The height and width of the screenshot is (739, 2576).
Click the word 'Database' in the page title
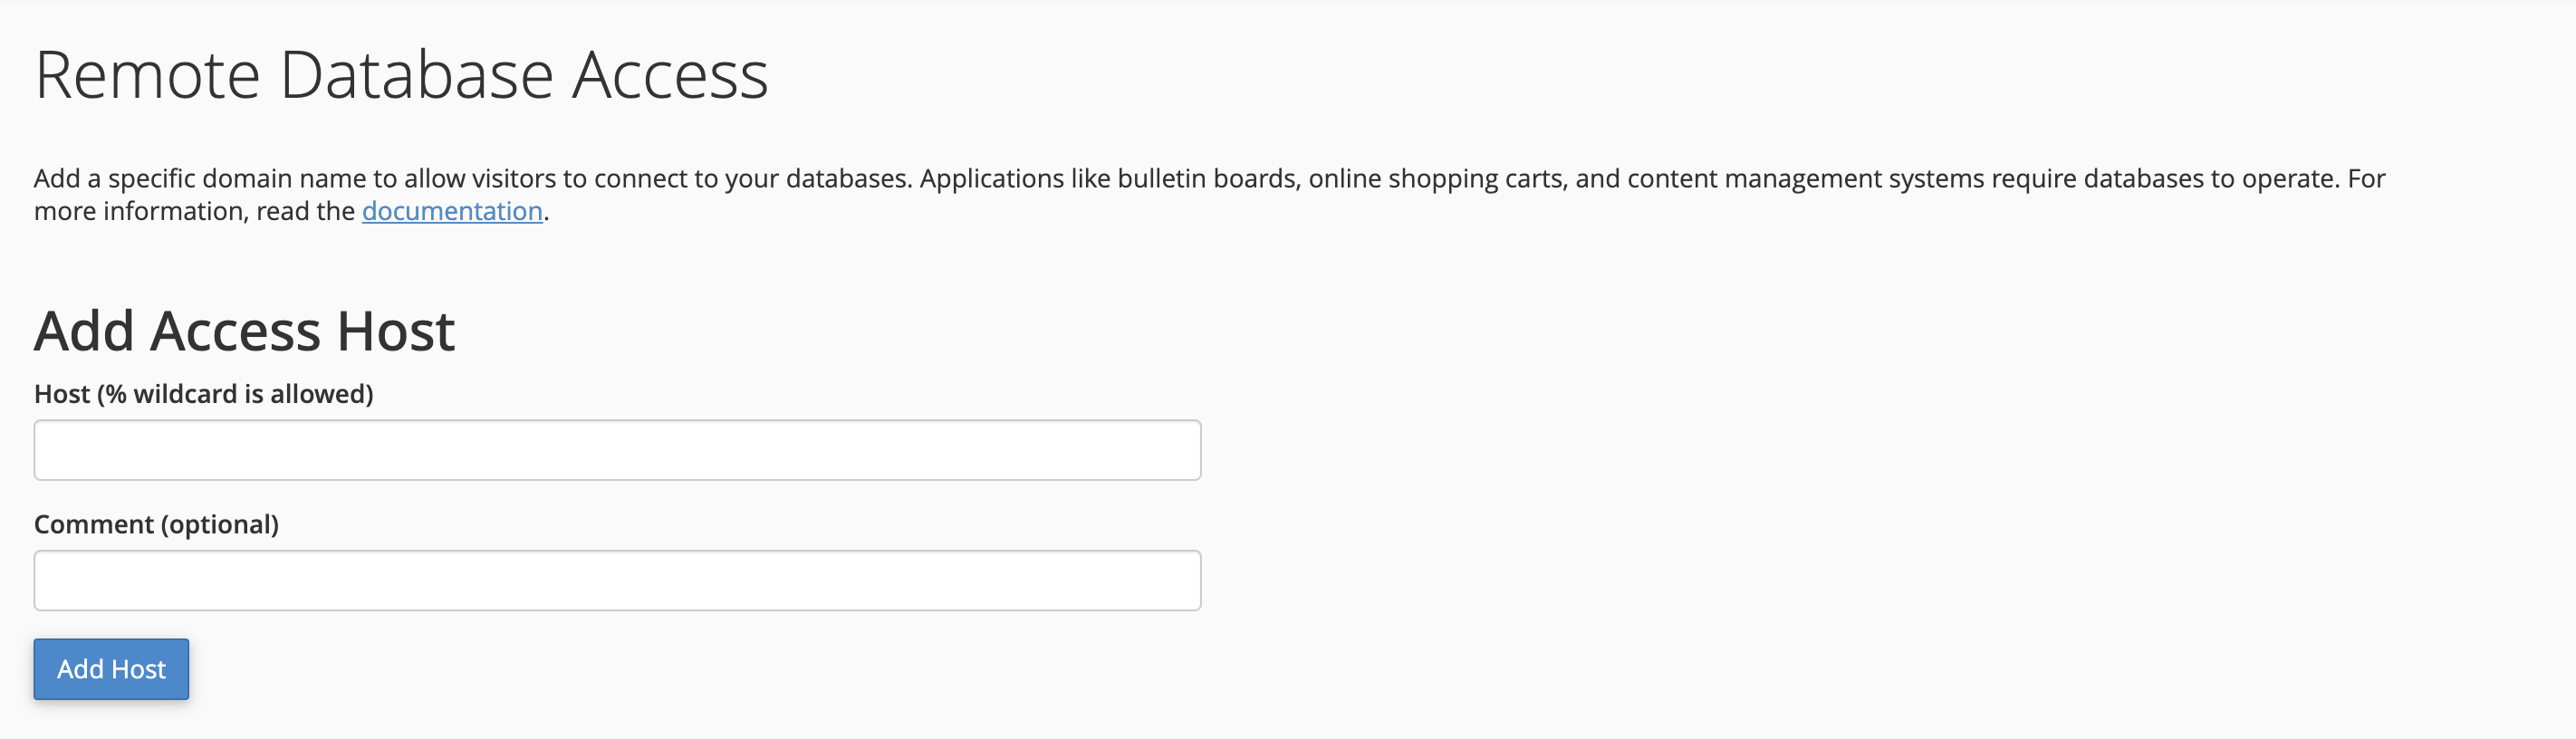coord(416,75)
